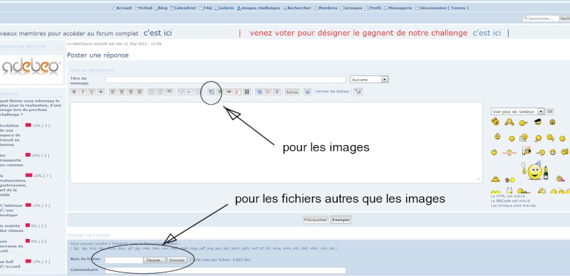The image size is (570, 276).
Task: Toggle strikethrough (S) formatting button
Action: (100, 92)
